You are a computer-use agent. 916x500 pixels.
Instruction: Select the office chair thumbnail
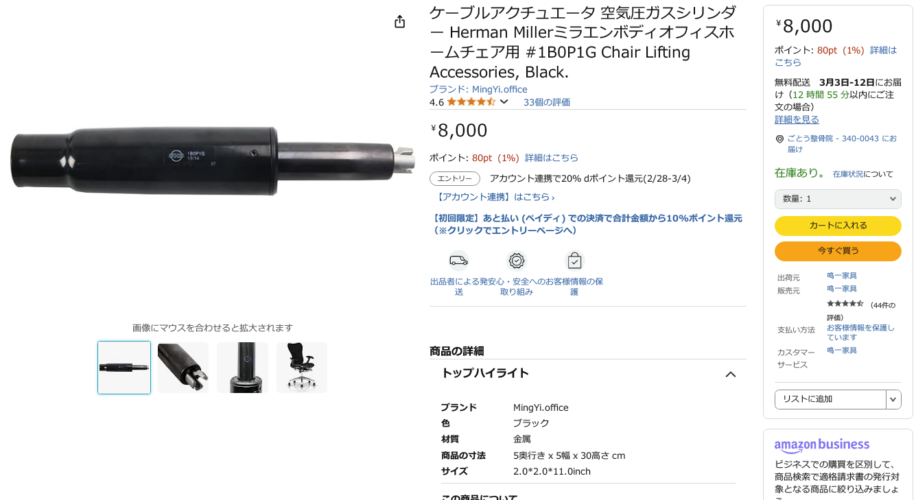[302, 368]
